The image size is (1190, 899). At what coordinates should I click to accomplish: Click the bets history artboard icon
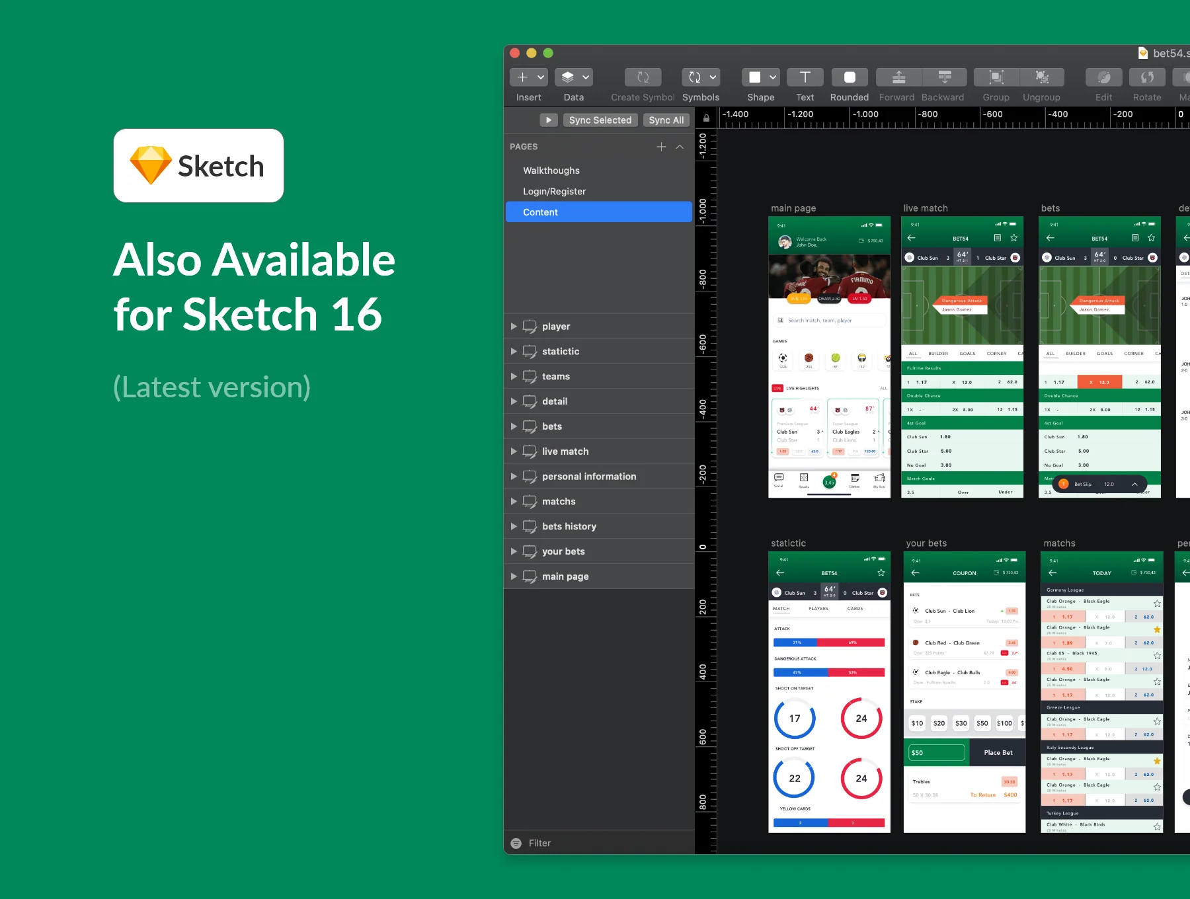(530, 527)
